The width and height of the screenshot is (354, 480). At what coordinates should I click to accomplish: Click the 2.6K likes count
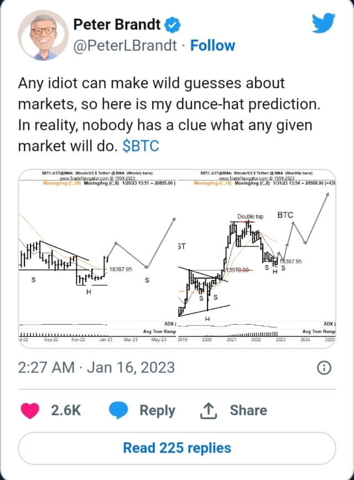click(x=66, y=410)
